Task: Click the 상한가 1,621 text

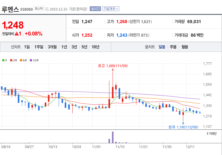Action: (x=140, y=22)
